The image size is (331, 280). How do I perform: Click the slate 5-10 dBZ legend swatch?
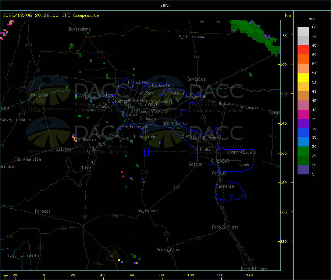point(303,170)
